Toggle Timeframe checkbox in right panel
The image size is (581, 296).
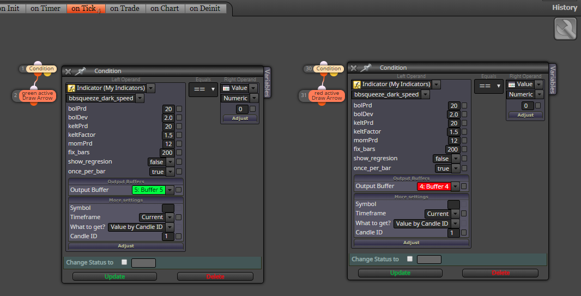463,214
